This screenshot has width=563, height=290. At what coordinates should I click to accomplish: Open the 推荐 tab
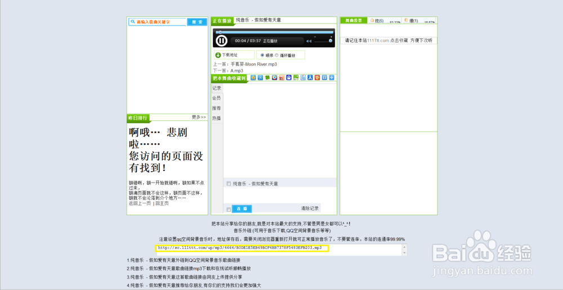point(217,108)
